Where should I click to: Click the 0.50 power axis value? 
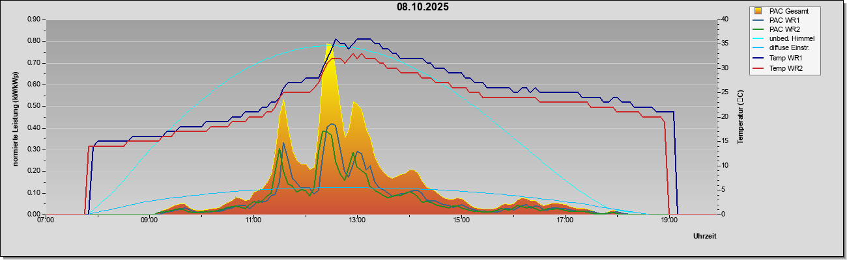[34, 106]
